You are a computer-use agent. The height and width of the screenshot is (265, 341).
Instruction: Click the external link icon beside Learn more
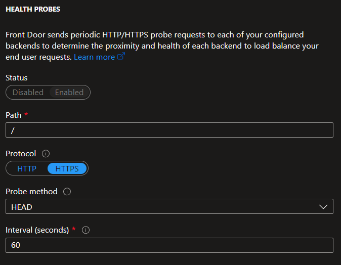[121, 56]
